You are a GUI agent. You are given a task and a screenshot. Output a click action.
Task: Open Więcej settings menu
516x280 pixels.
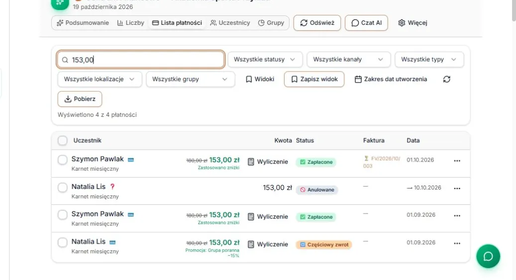[x=413, y=23]
